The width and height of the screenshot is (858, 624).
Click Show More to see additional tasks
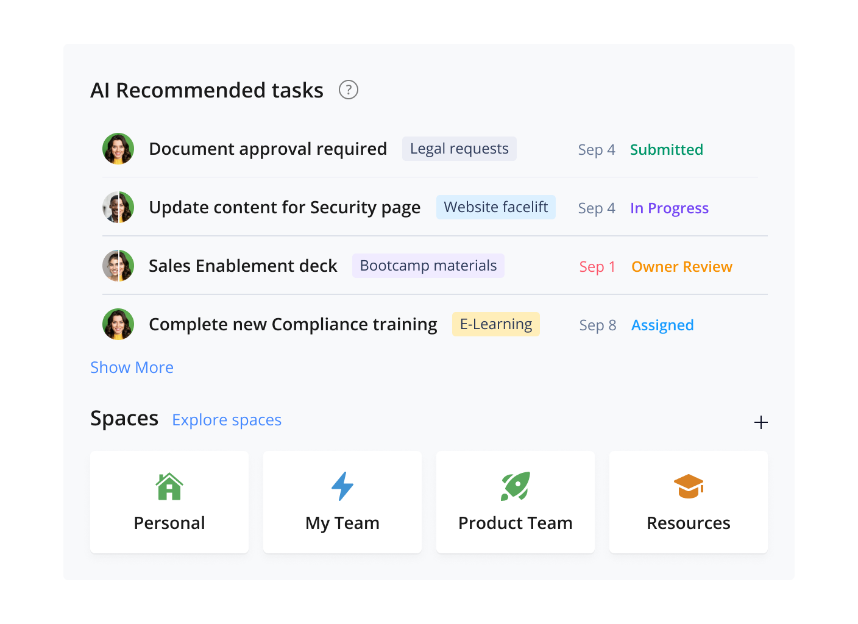point(132,367)
